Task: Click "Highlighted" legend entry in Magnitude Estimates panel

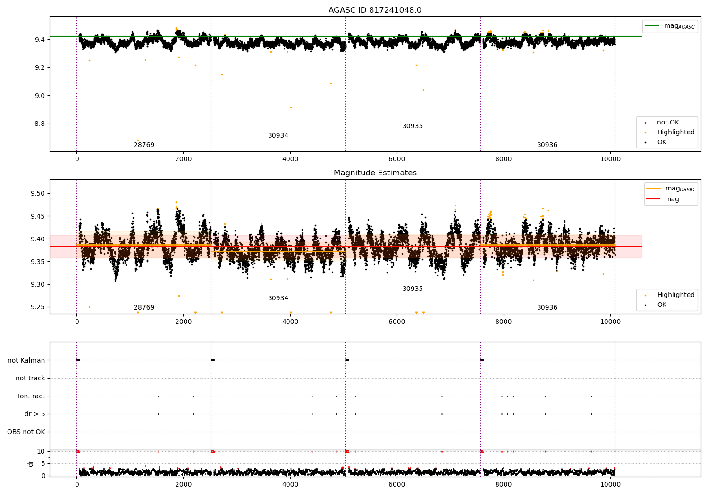Action: (676, 295)
